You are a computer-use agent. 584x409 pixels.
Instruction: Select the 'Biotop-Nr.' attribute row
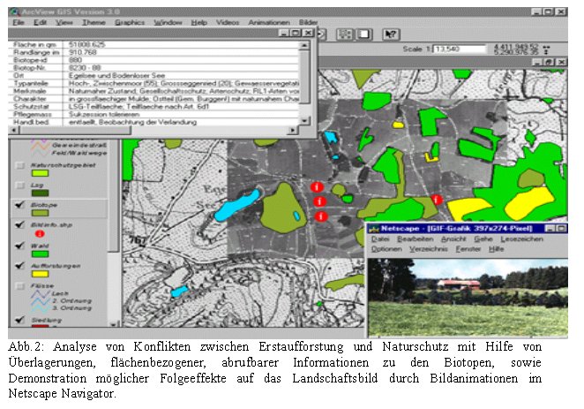(154, 68)
